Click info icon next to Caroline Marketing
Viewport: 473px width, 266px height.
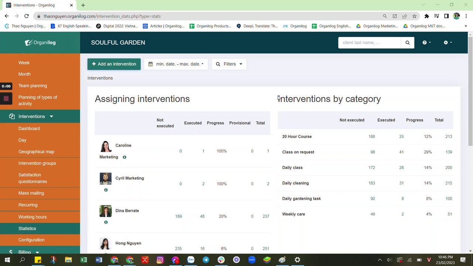coord(125,157)
